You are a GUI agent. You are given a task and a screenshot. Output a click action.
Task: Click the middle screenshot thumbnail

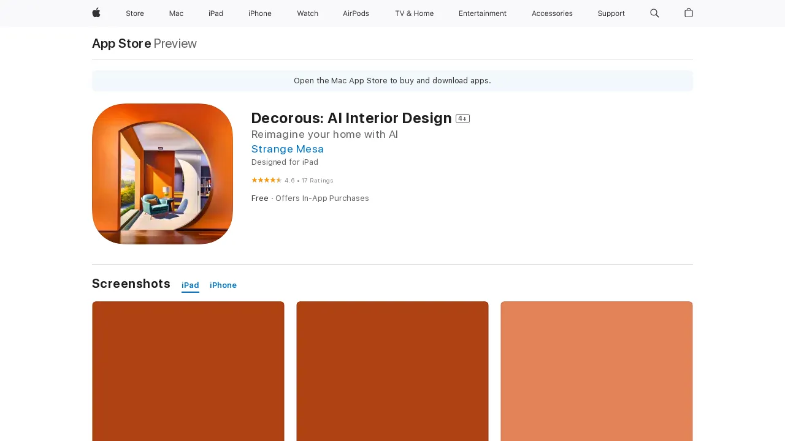coord(392,371)
